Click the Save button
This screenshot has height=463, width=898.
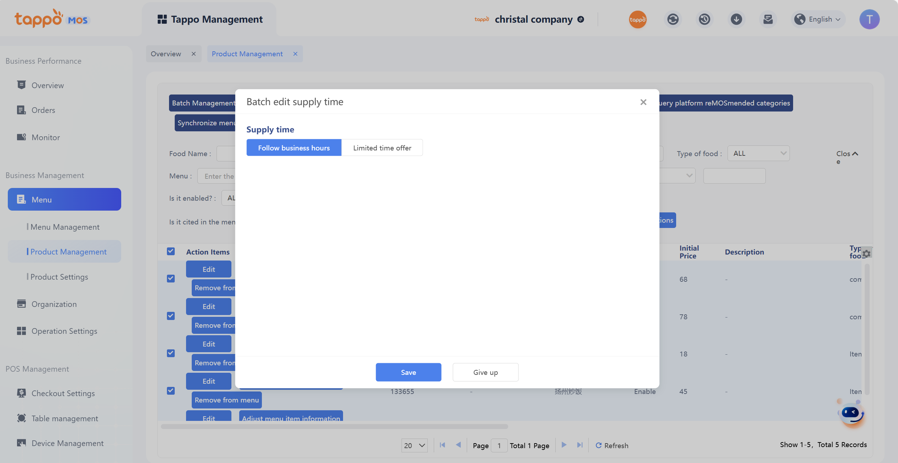click(408, 372)
